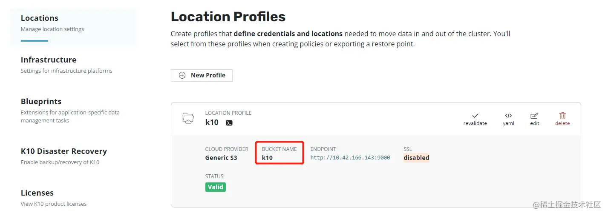Click the edit pencil icon
608x216 pixels.
coord(534,116)
